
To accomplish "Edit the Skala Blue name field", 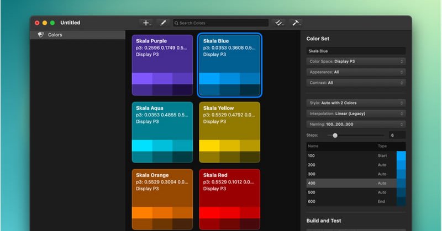I will (x=356, y=51).
